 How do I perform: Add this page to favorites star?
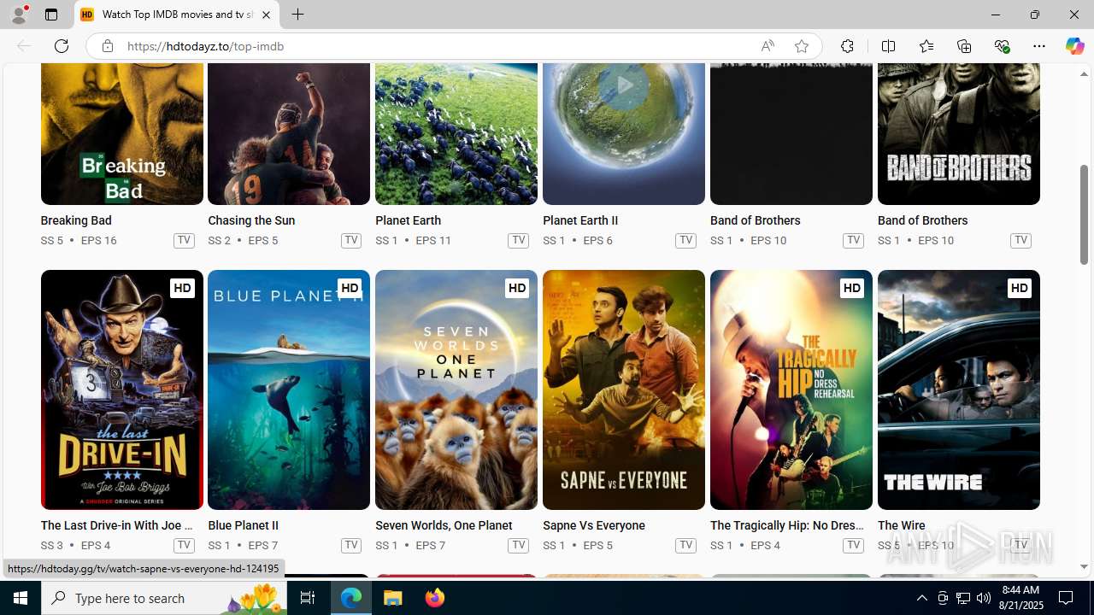coord(801,46)
